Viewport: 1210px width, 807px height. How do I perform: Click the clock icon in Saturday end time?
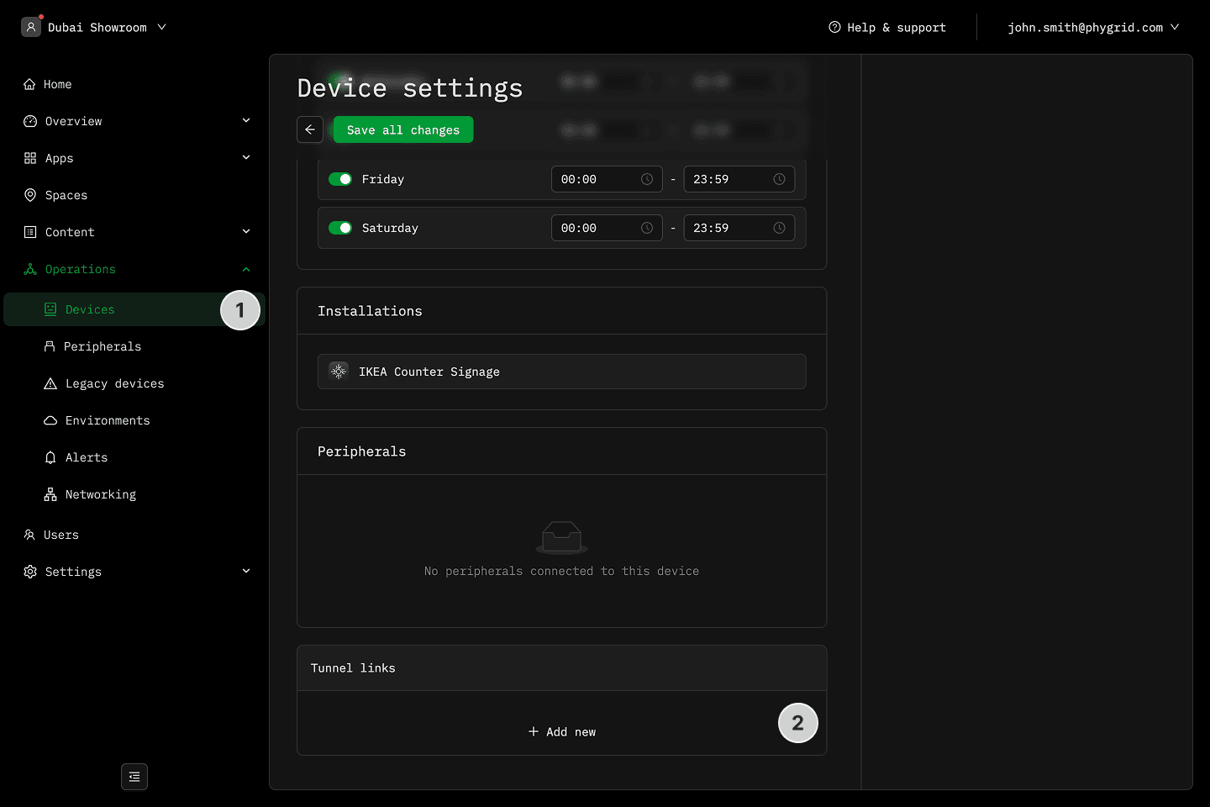779,228
